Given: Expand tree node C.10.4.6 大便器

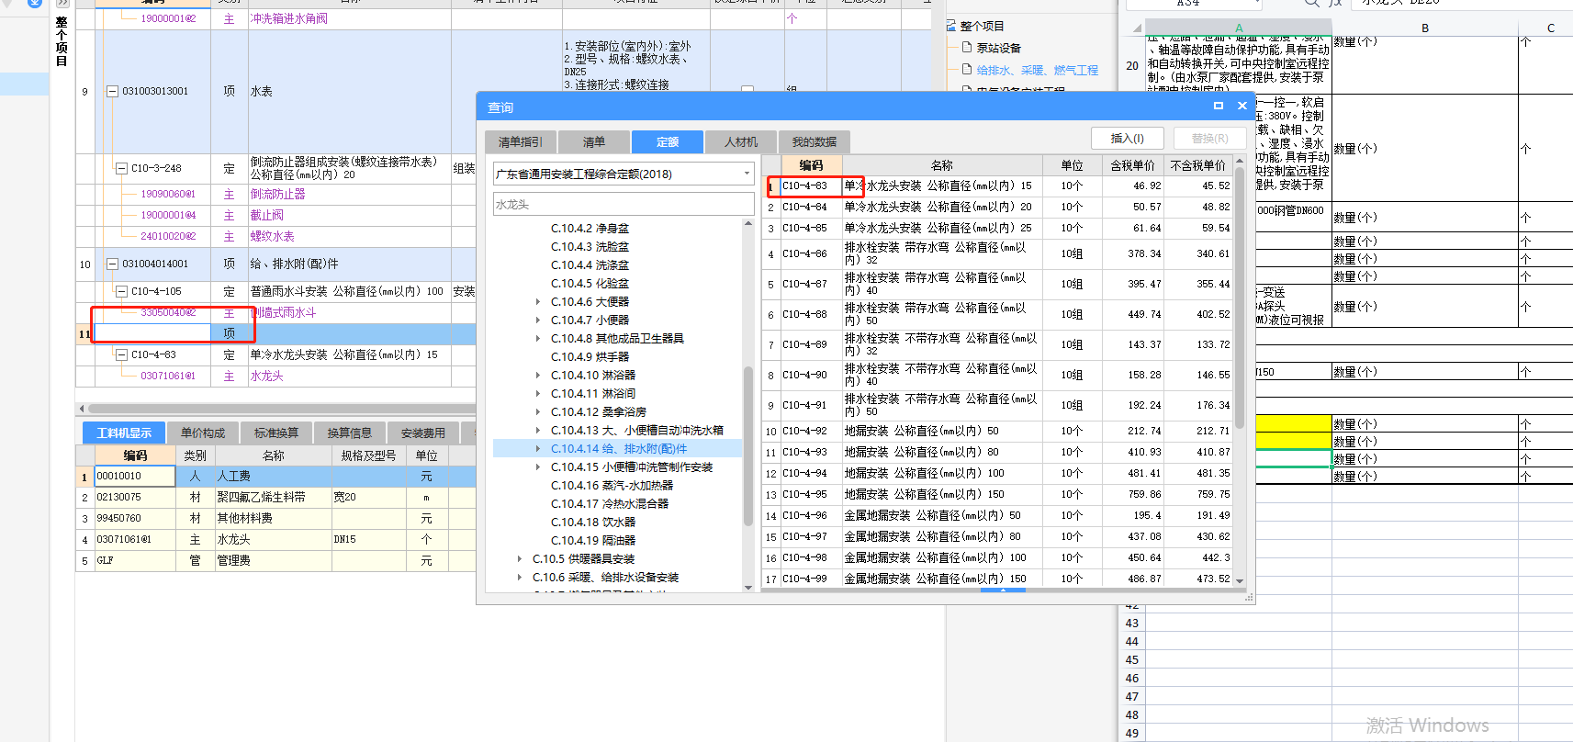Looking at the screenshot, I should pyautogui.click(x=538, y=301).
